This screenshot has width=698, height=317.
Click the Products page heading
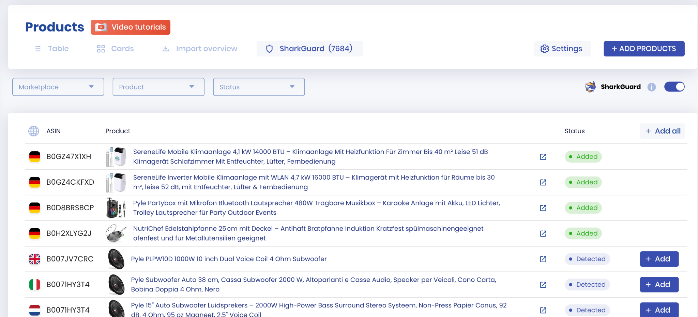[55, 27]
